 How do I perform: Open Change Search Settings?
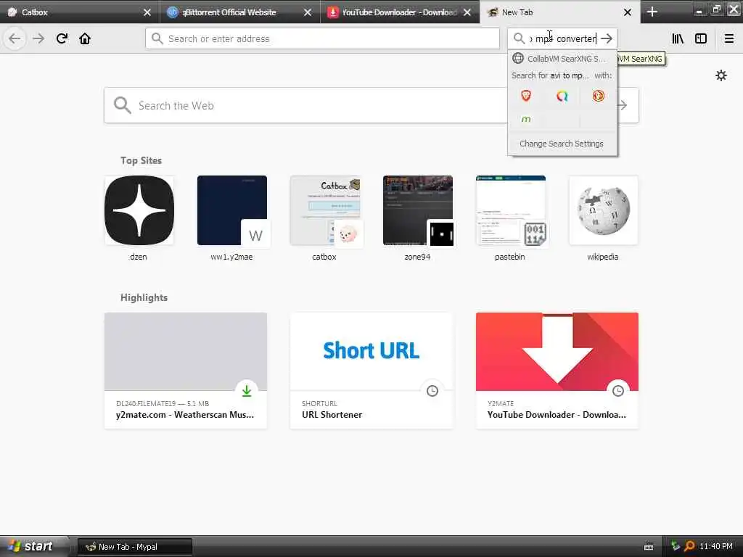tap(562, 144)
